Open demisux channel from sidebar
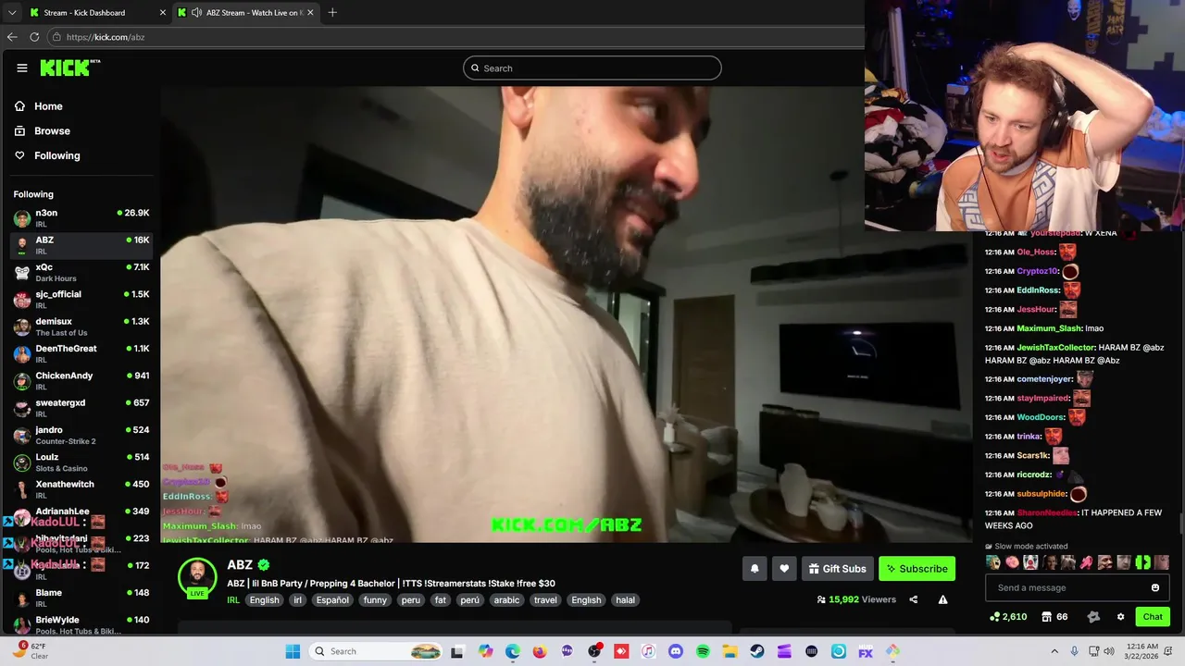 pyautogui.click(x=81, y=327)
